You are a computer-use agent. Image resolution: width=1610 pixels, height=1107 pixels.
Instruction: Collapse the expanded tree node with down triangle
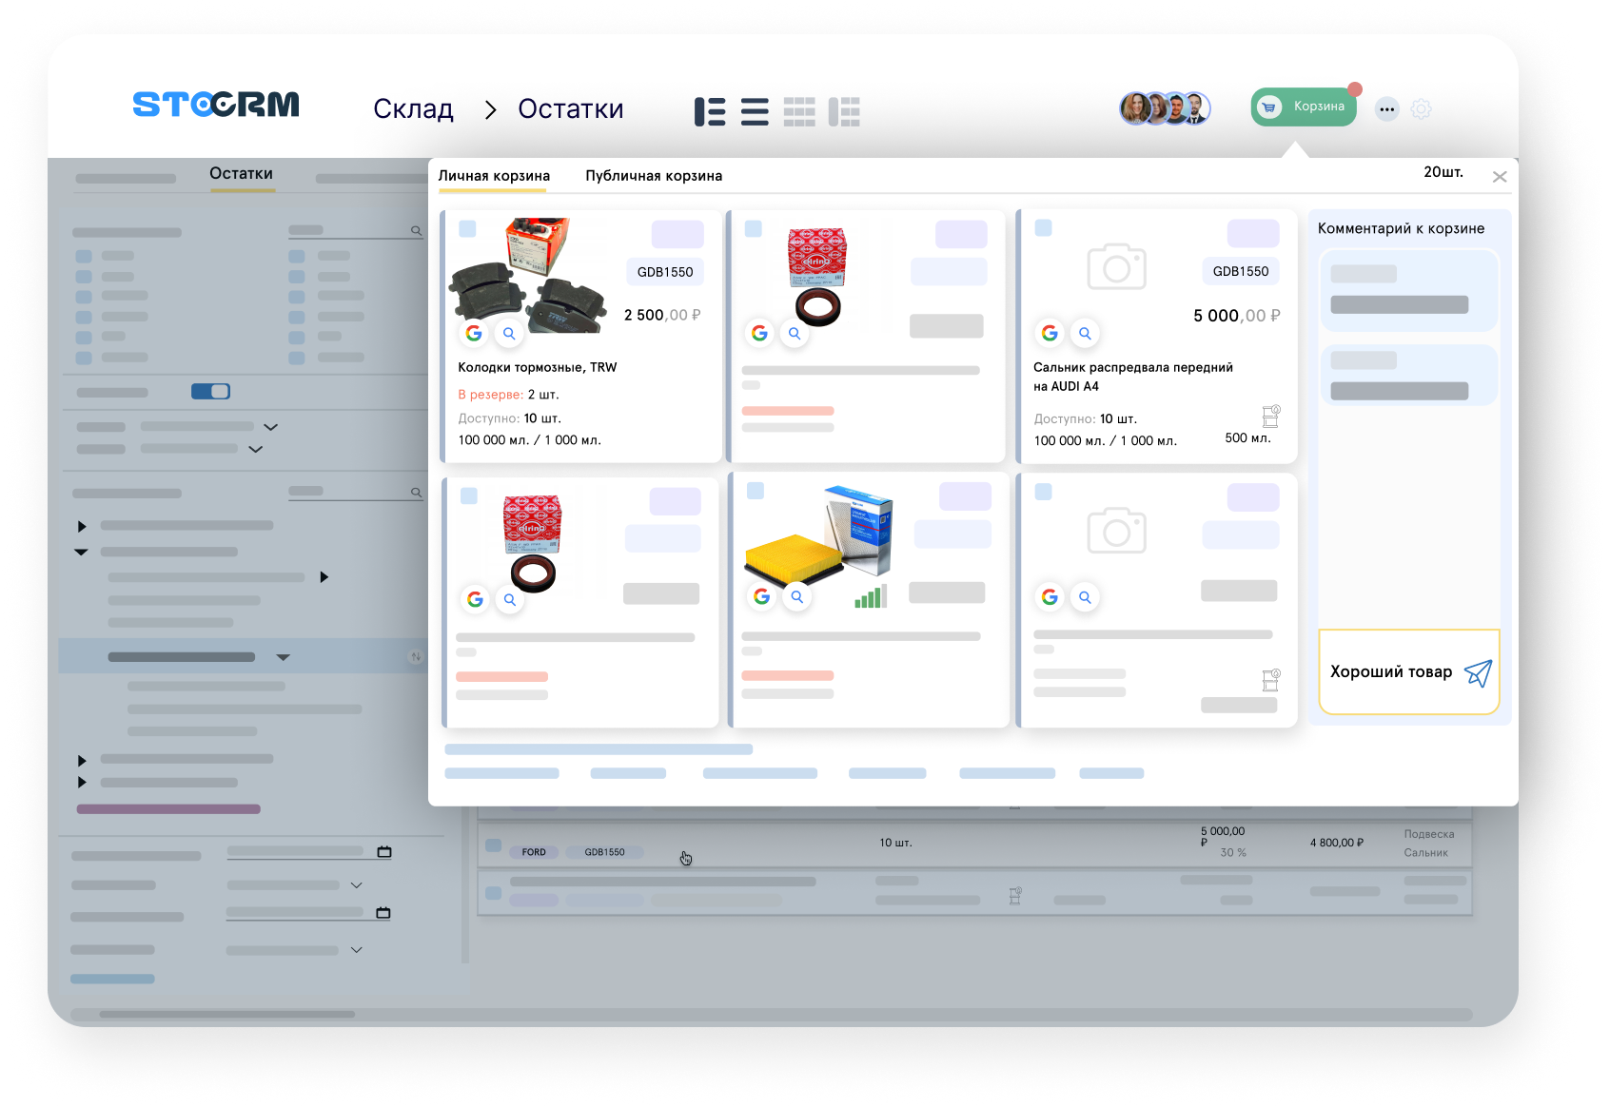click(x=81, y=552)
